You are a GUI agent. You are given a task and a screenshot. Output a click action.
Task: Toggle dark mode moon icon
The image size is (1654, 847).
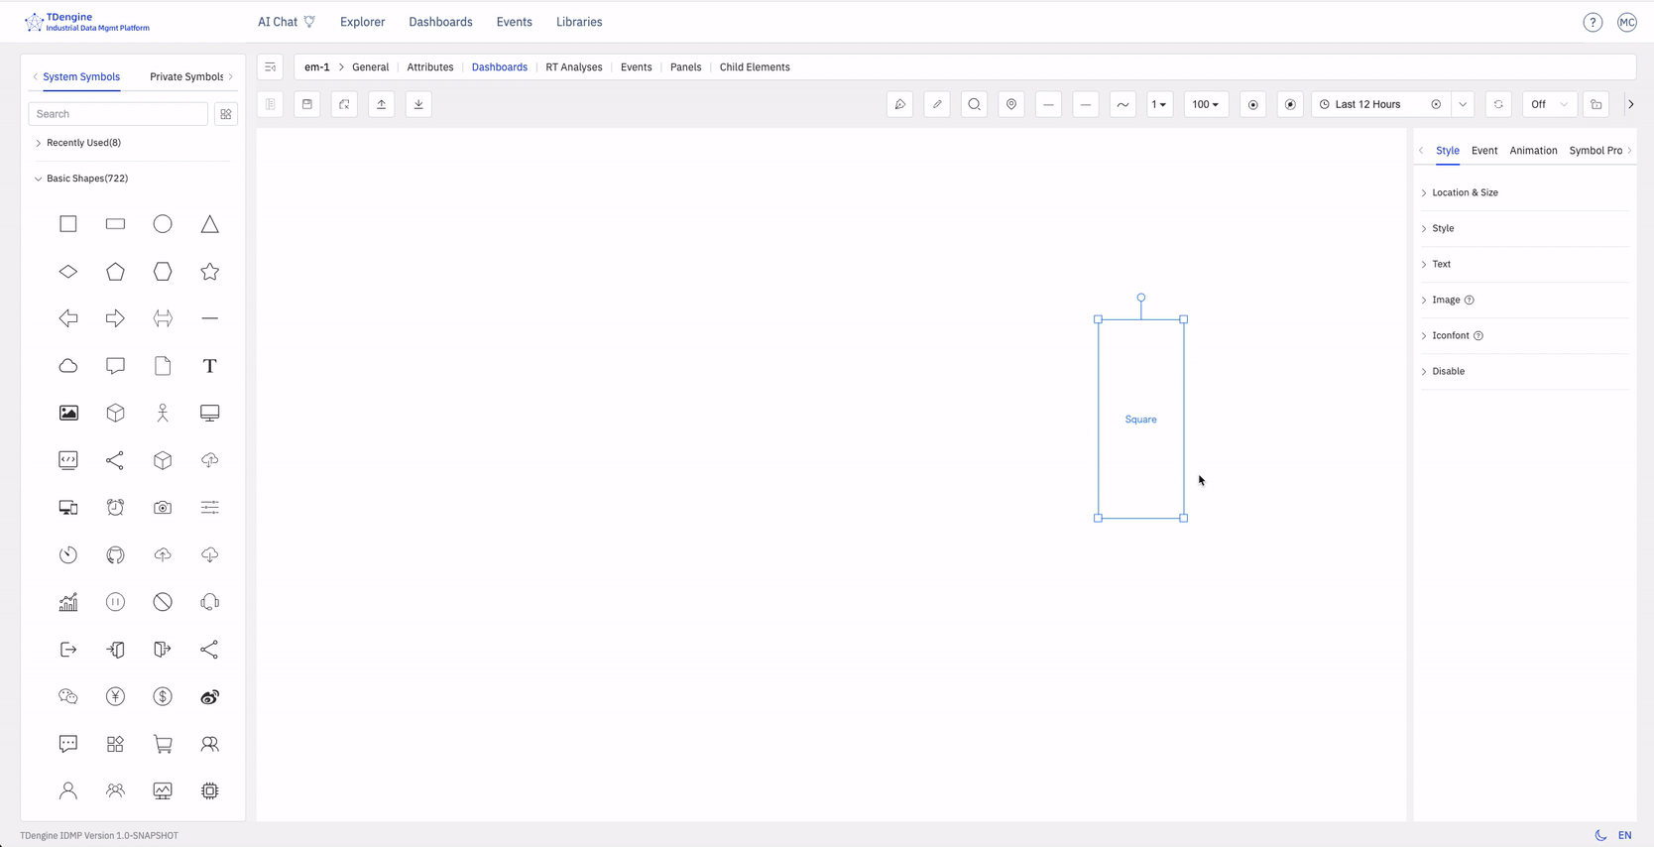(1600, 835)
